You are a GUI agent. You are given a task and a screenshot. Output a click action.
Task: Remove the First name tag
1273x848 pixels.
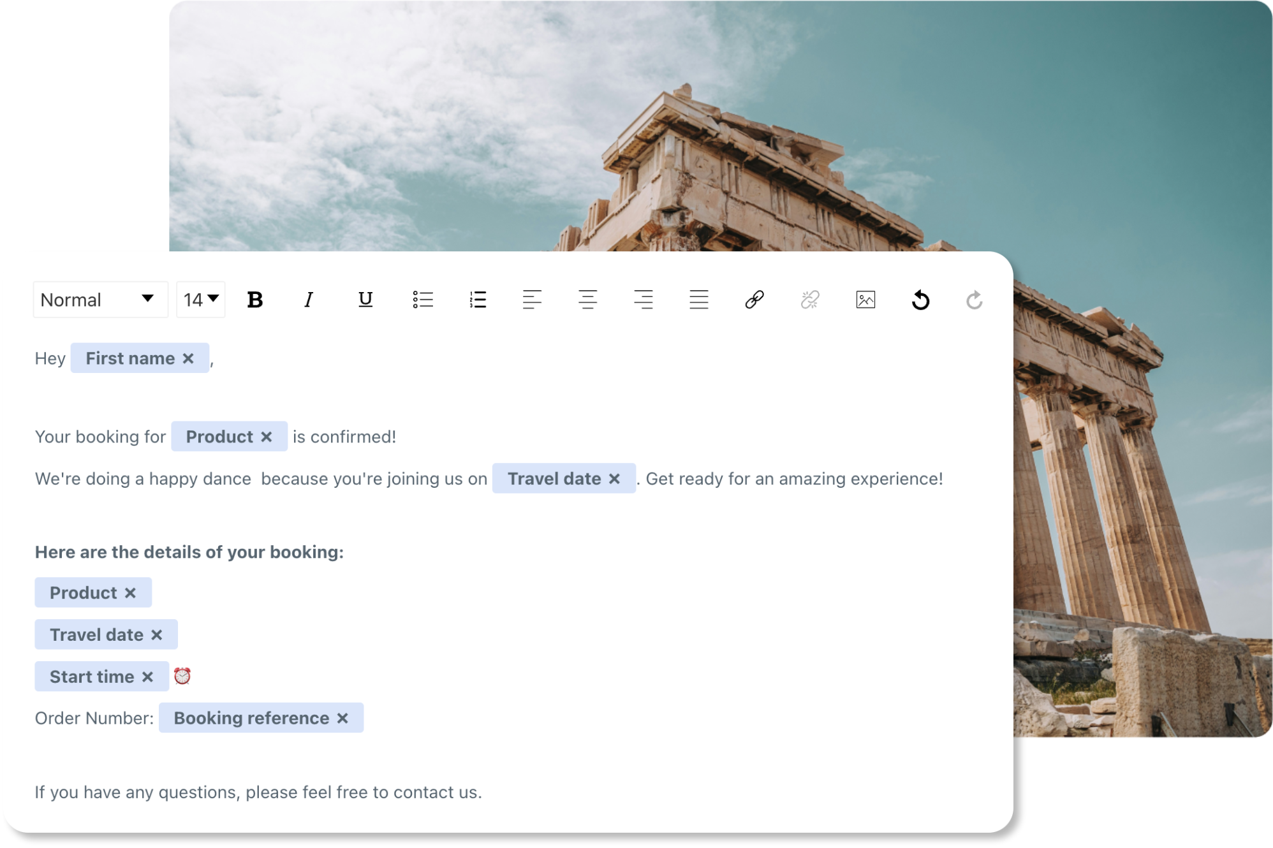coord(188,359)
